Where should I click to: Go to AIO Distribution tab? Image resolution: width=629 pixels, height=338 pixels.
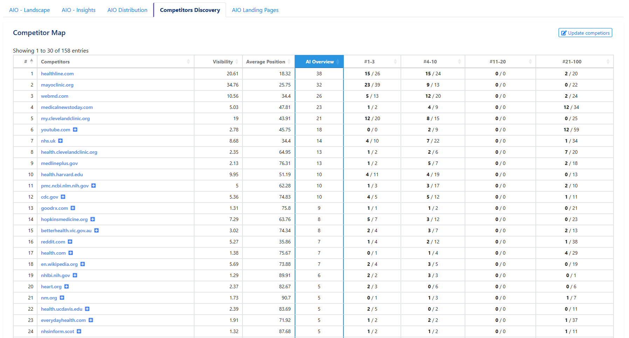pos(128,10)
